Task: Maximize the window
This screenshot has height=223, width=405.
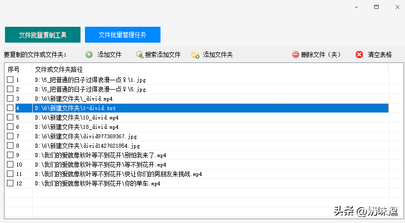Action: pos(377,7)
